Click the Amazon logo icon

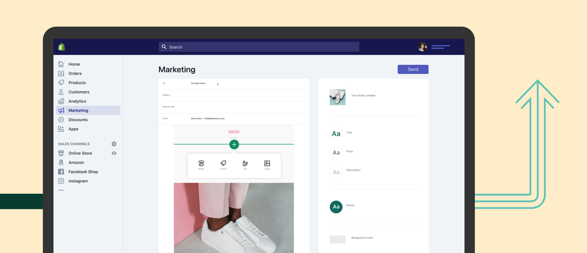pyautogui.click(x=61, y=162)
